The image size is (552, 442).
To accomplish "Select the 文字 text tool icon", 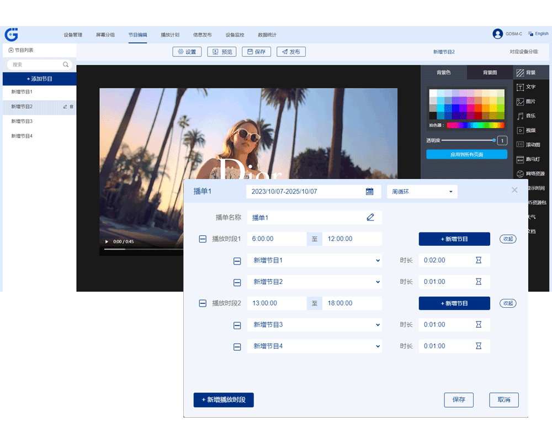I will (x=520, y=87).
